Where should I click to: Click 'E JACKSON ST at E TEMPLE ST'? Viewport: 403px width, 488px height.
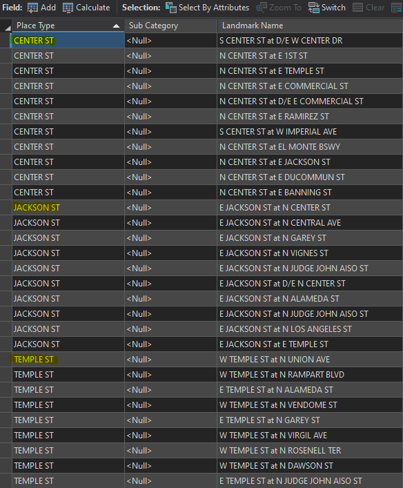[274, 344]
